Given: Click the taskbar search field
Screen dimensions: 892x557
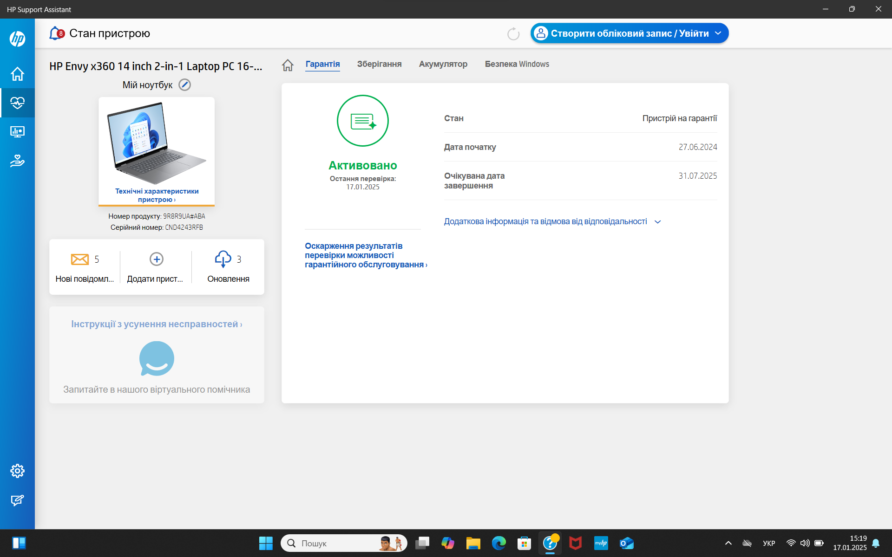Looking at the screenshot, I should [344, 543].
